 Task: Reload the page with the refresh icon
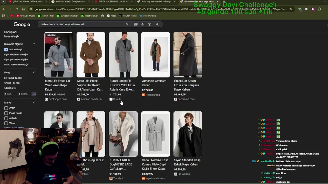click(x=17, y=9)
